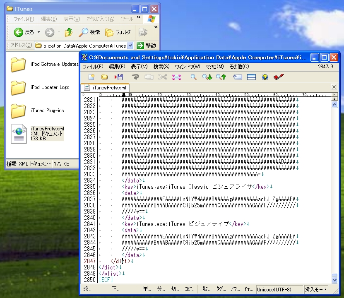The width and height of the screenshot is (344, 298).
Task: Click the editor vertical scrollbar down arrow
Action: [x=334, y=280]
